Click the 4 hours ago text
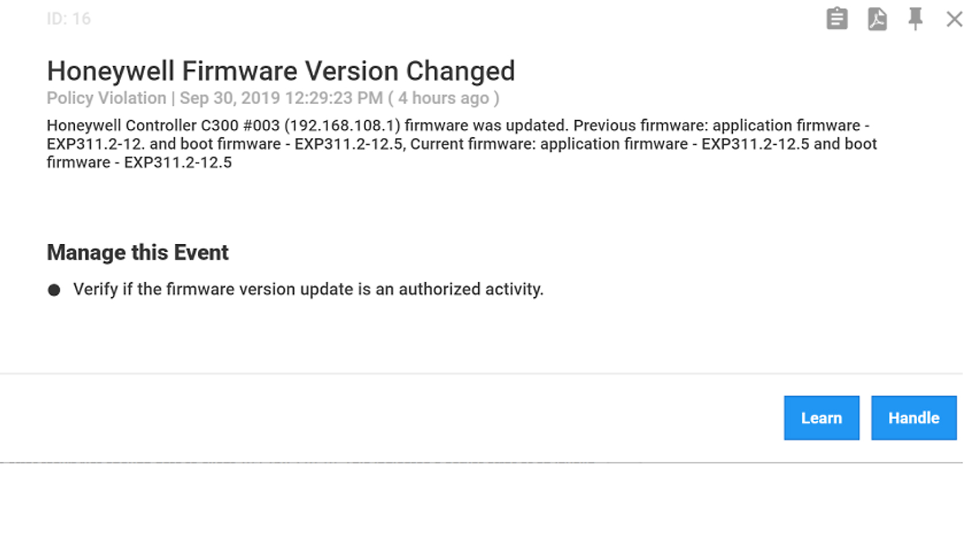The height and width of the screenshot is (545, 969). [x=443, y=98]
